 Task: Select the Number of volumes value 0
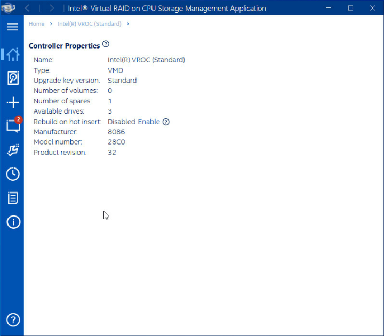click(x=110, y=91)
